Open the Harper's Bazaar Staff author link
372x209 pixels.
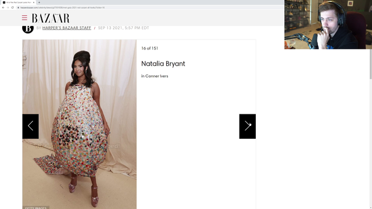coord(67,28)
